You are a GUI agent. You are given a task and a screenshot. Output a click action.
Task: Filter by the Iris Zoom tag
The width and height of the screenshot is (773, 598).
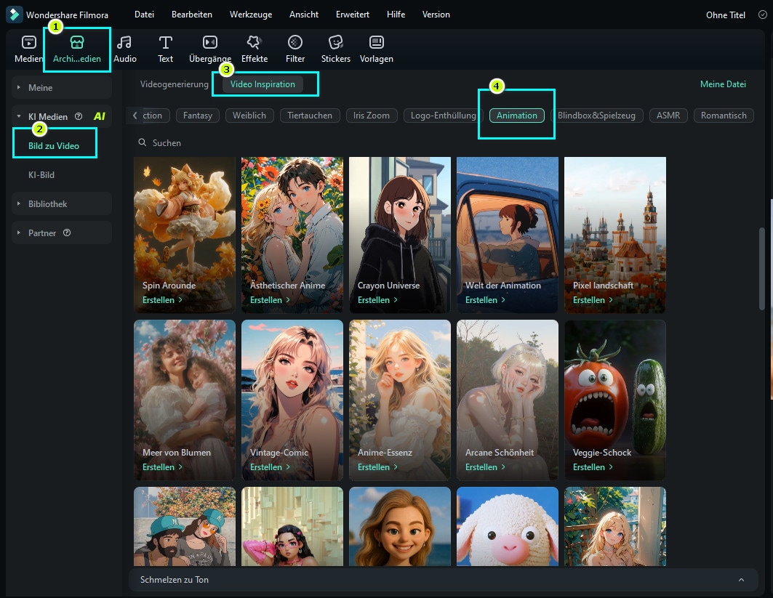click(371, 116)
